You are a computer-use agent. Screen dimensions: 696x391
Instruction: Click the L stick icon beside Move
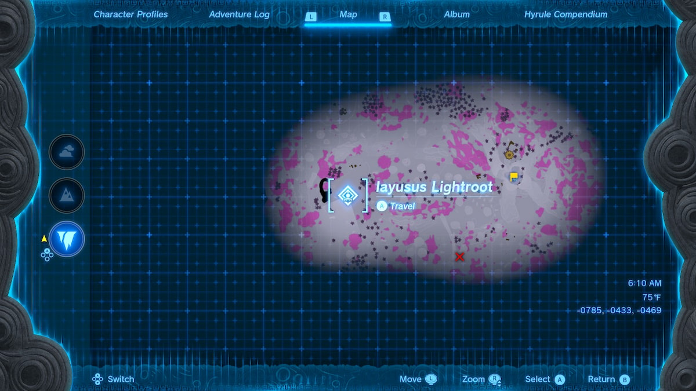click(431, 379)
